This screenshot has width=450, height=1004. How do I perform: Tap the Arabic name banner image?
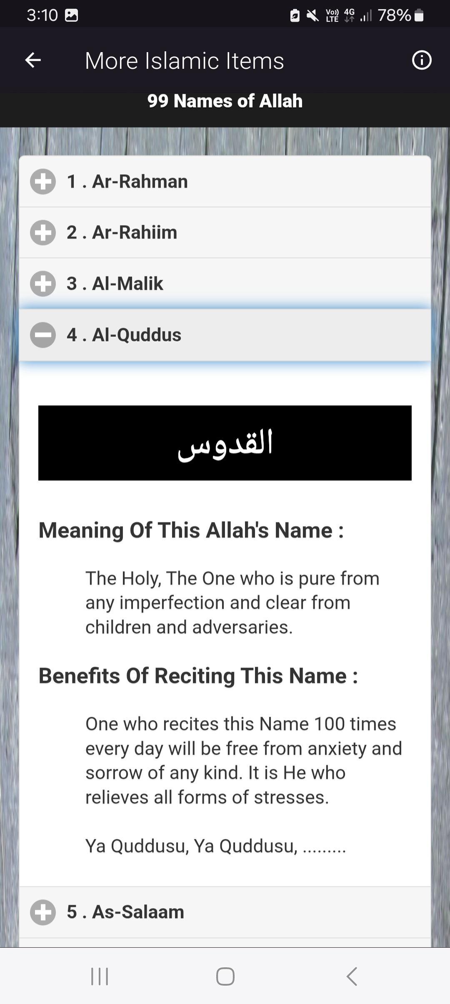click(225, 443)
